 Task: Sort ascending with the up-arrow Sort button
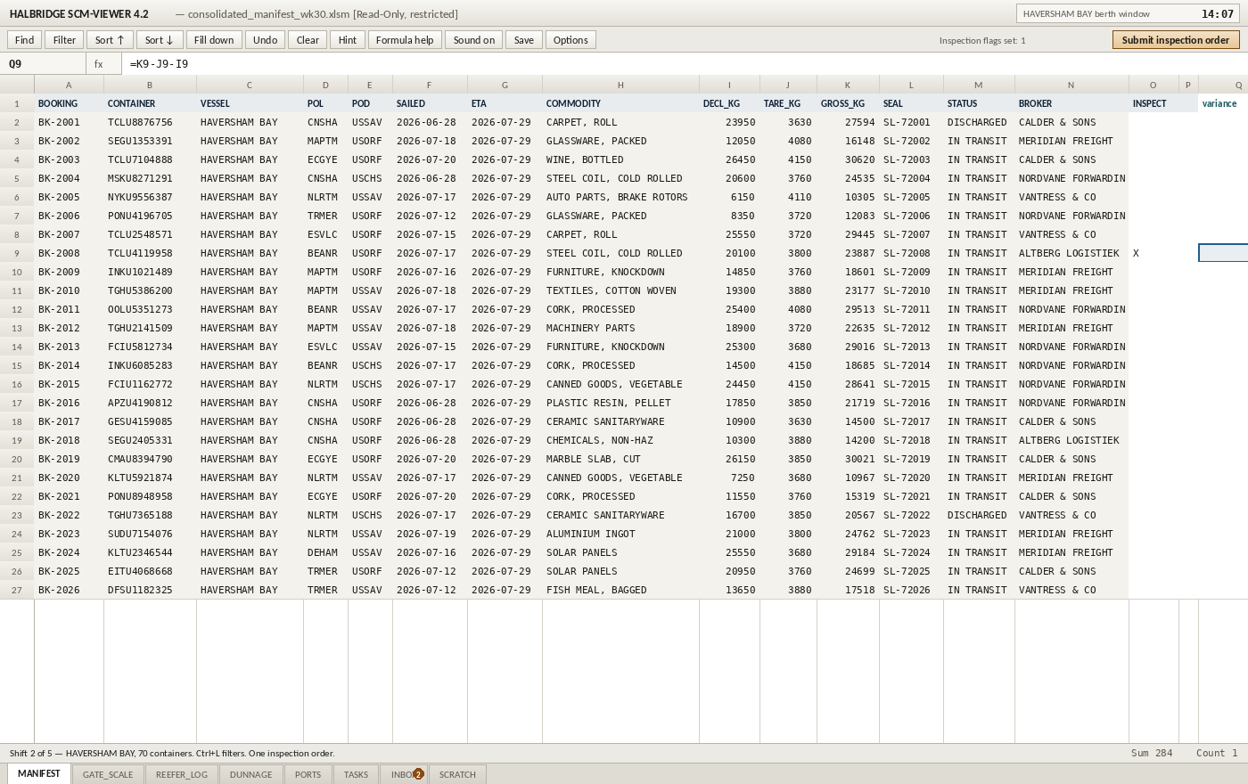(x=110, y=40)
